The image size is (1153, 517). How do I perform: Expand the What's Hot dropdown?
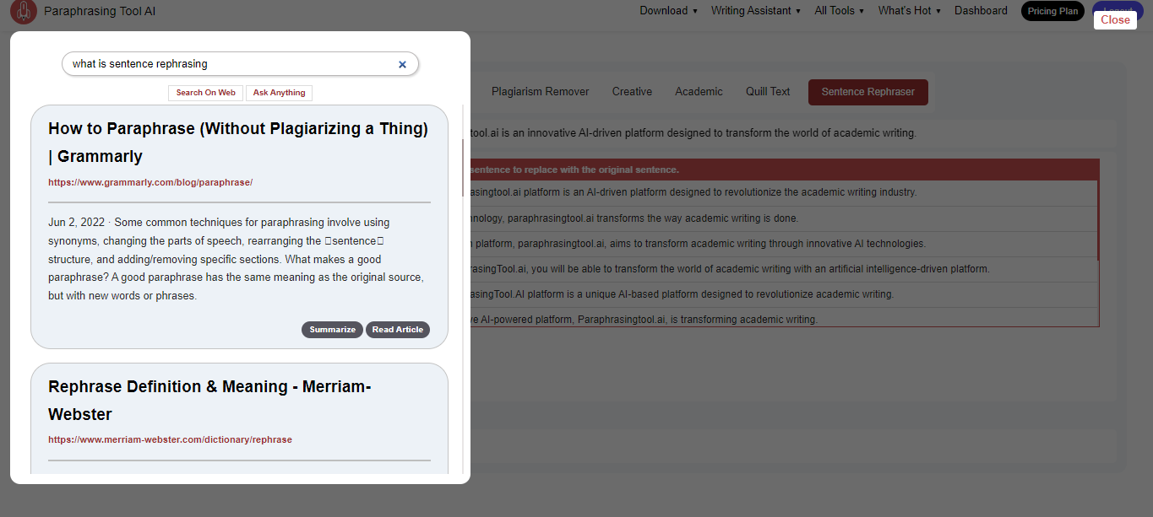(909, 11)
